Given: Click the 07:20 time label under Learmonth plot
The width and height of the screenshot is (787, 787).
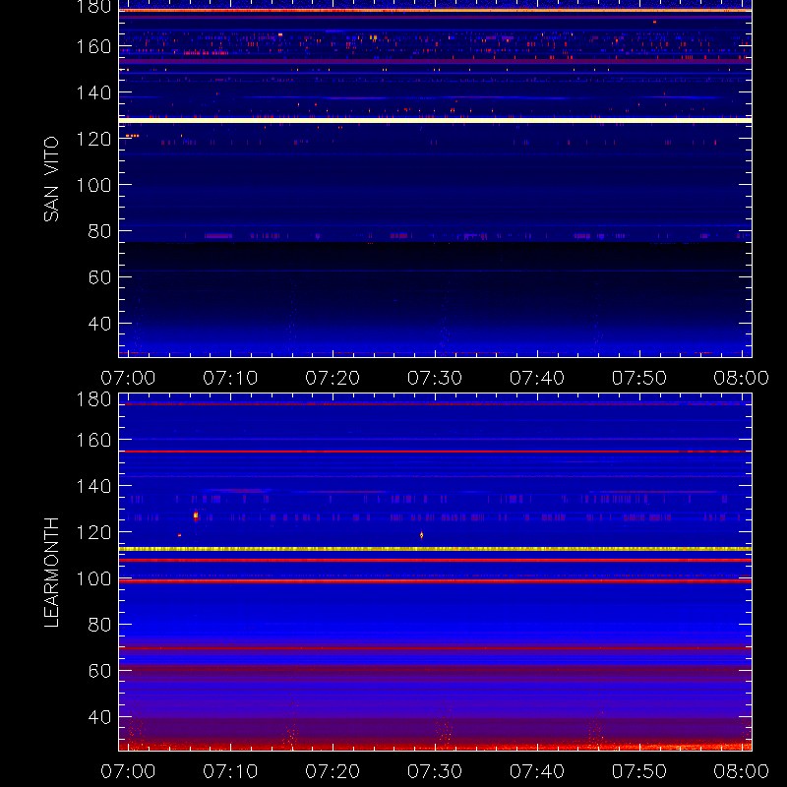Looking at the screenshot, I should pyautogui.click(x=333, y=771).
